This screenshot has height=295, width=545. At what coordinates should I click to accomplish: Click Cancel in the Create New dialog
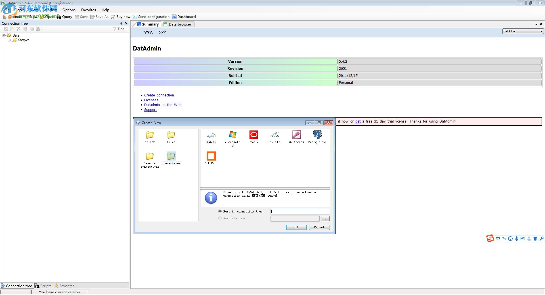click(319, 227)
